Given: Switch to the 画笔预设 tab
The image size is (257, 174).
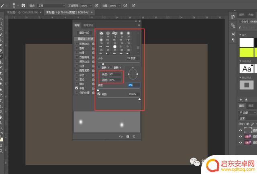Looking at the screenshot, I should pyautogui.click(x=88, y=25).
